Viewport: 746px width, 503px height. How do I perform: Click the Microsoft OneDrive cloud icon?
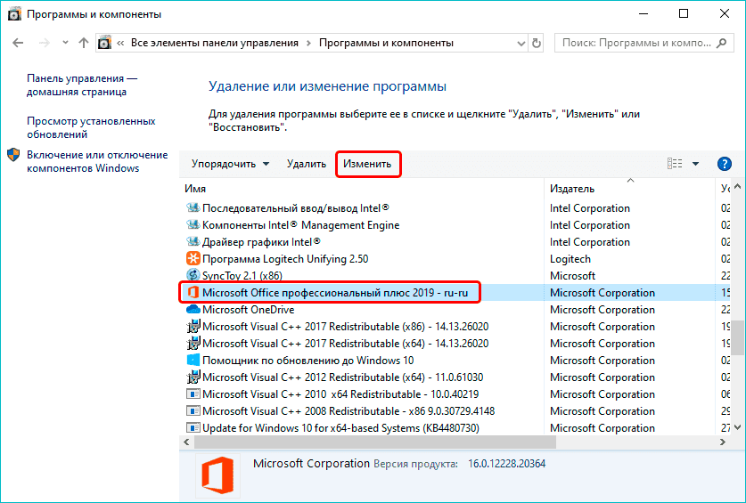pyautogui.click(x=193, y=309)
